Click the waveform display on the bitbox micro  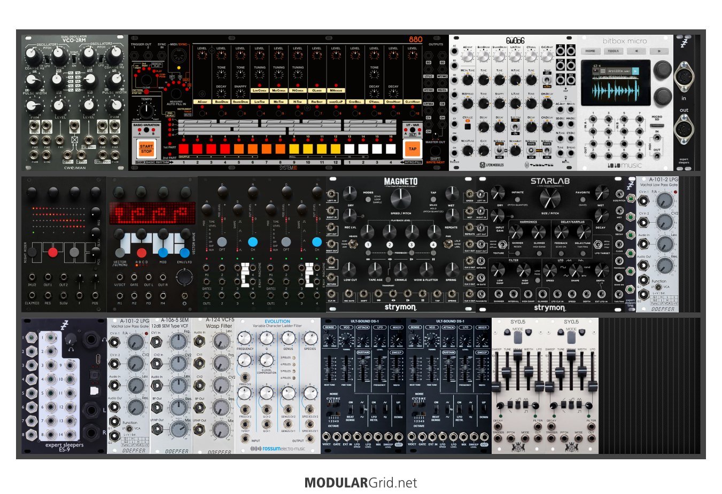(615, 91)
